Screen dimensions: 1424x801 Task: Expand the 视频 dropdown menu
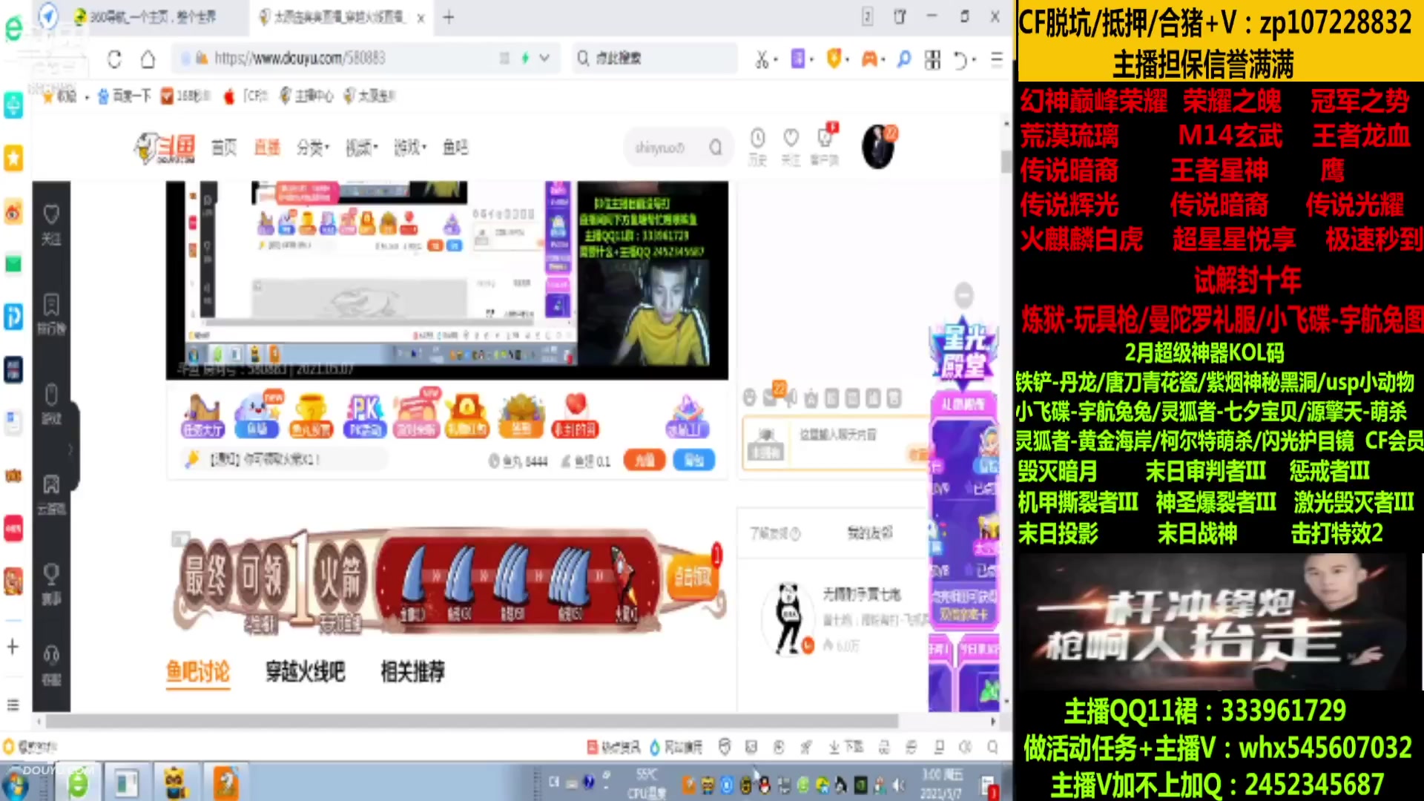coord(362,148)
